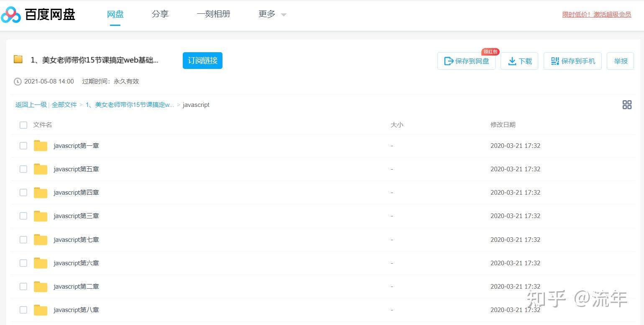The height and width of the screenshot is (325, 644).
Task: Open the javascript第八章 folder icon
Action: pos(41,310)
